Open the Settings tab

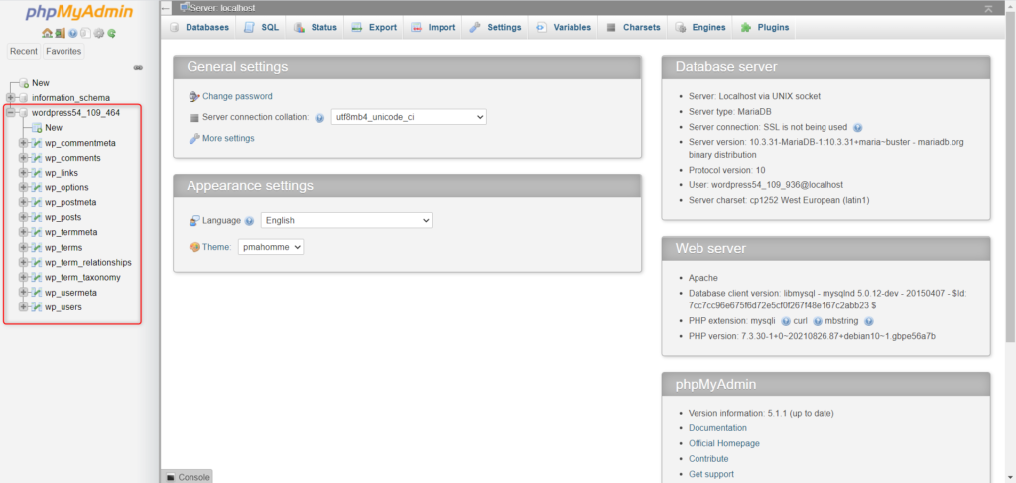(496, 27)
